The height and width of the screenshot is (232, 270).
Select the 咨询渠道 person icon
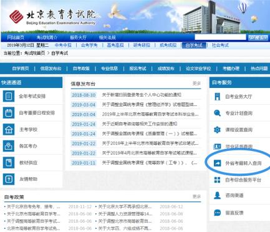click(217, 195)
